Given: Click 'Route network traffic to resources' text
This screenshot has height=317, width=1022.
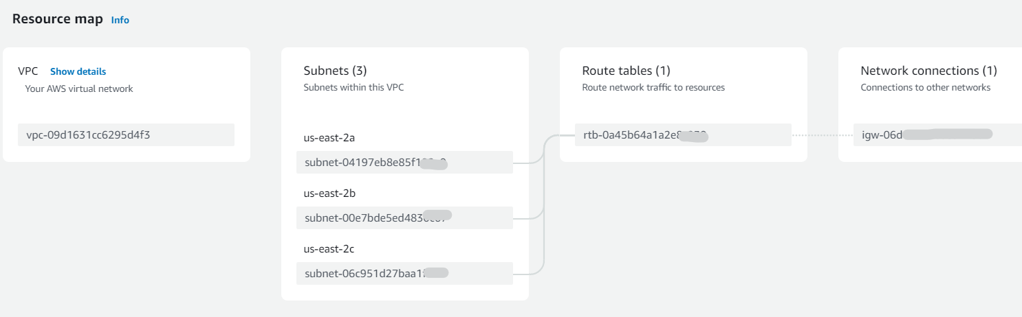Looking at the screenshot, I should [x=653, y=87].
